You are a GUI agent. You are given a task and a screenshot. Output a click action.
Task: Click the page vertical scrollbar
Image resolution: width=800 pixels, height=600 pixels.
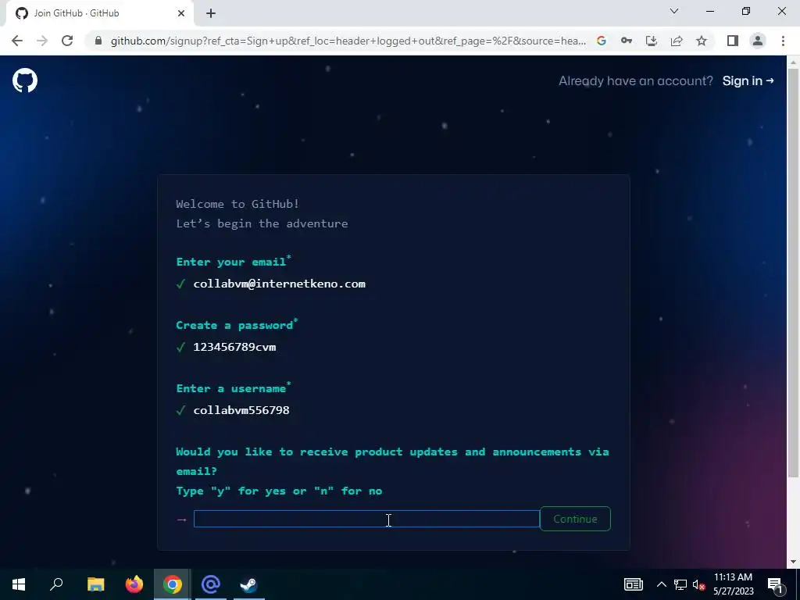(793, 273)
